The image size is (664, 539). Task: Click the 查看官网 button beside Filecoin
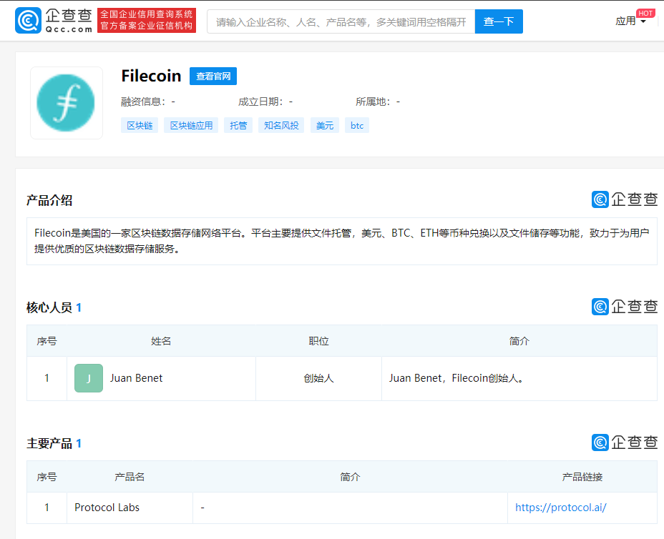pyautogui.click(x=213, y=76)
